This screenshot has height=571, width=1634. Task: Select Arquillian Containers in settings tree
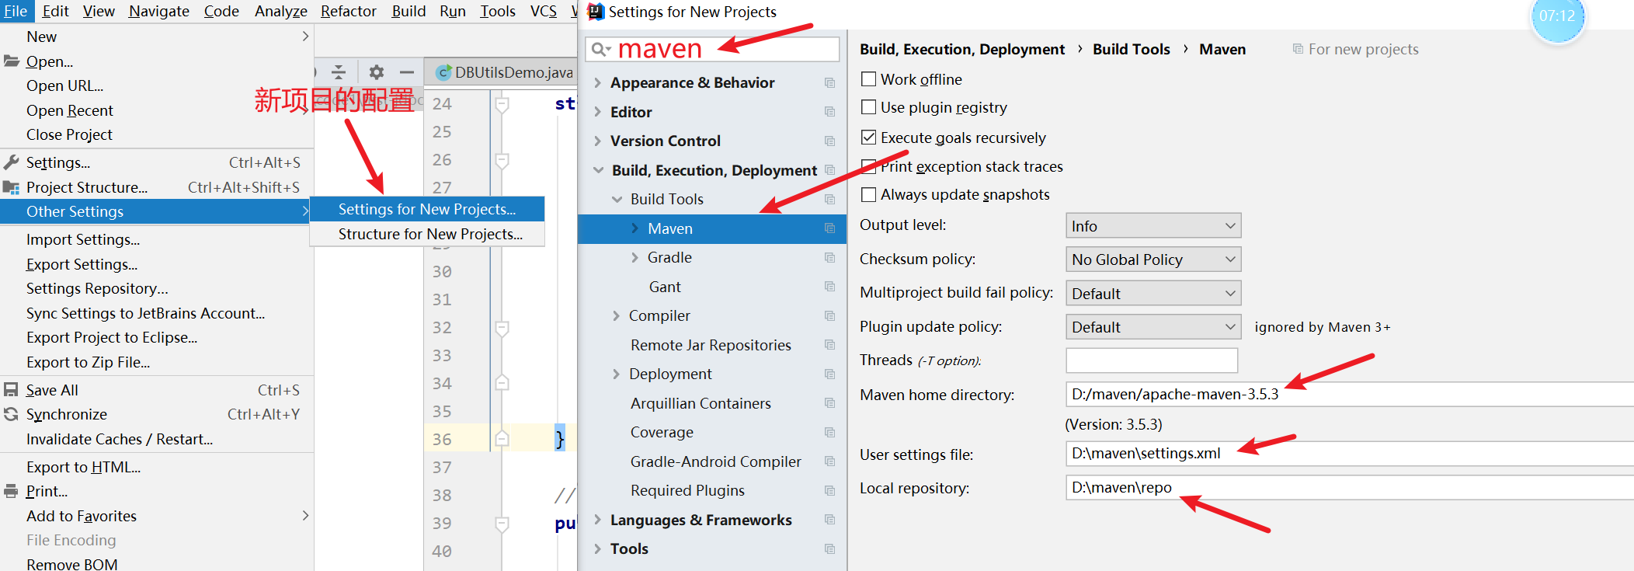(x=701, y=403)
